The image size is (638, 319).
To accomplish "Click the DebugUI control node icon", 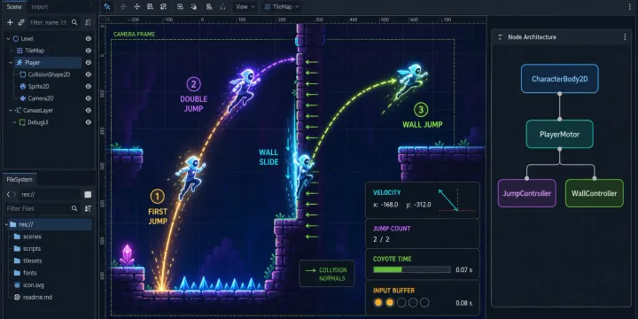I will 23,122.
